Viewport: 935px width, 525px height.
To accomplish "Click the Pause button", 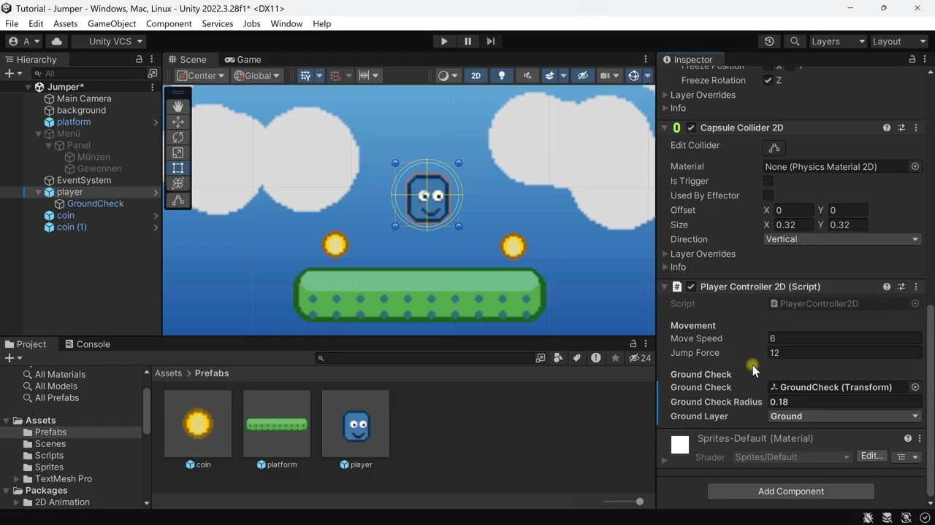I will pyautogui.click(x=467, y=42).
